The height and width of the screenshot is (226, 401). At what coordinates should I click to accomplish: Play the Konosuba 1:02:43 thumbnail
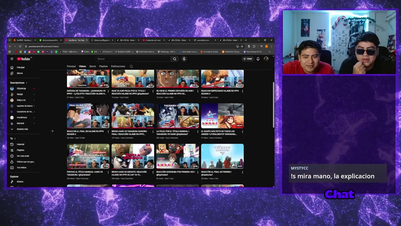click(222, 116)
